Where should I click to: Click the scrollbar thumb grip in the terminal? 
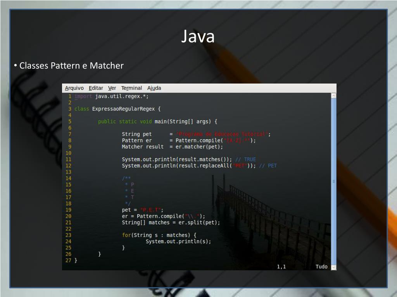(x=333, y=181)
